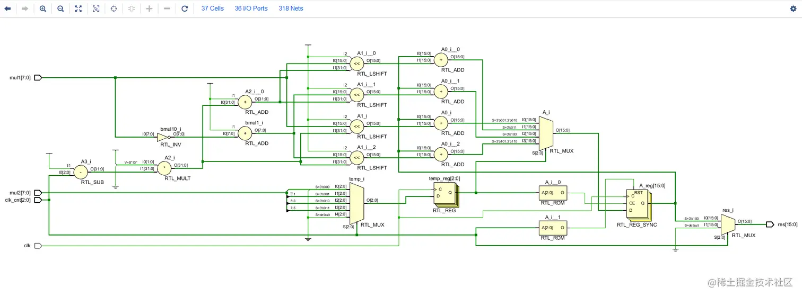Select the clk input port
This screenshot has width=802, height=297.
point(38,246)
